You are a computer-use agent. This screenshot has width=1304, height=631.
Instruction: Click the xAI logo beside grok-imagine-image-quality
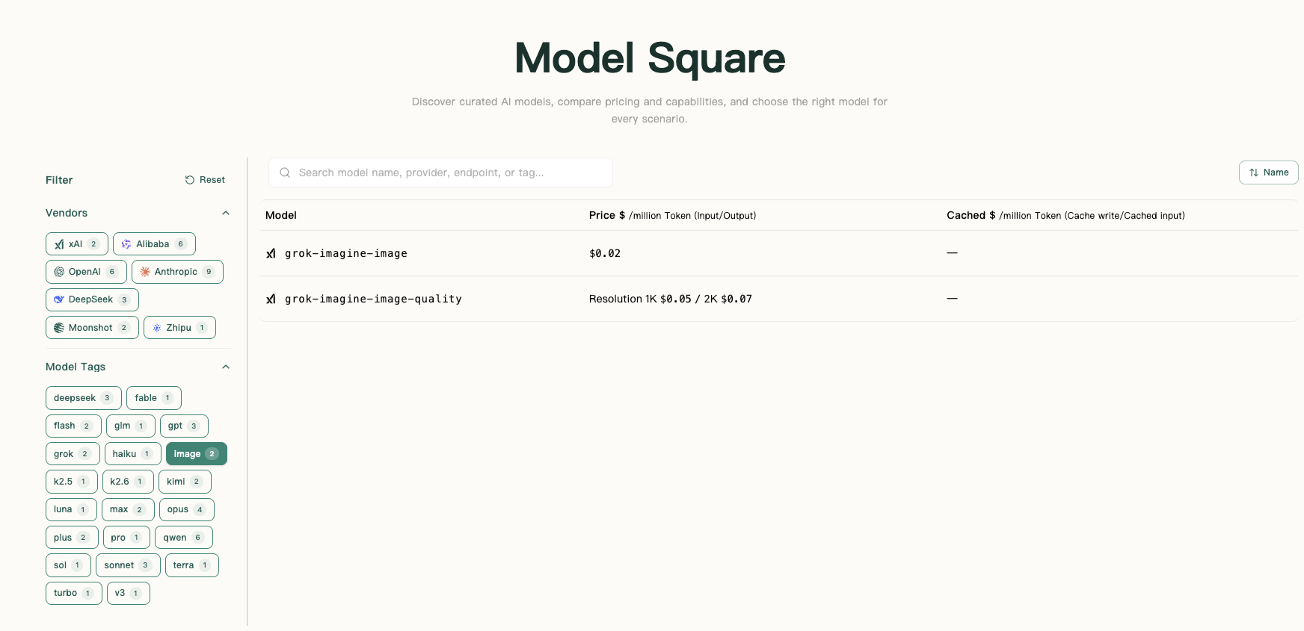pyautogui.click(x=271, y=299)
